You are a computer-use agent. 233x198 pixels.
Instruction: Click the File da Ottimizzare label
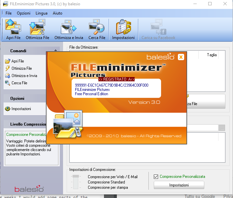(84, 47)
